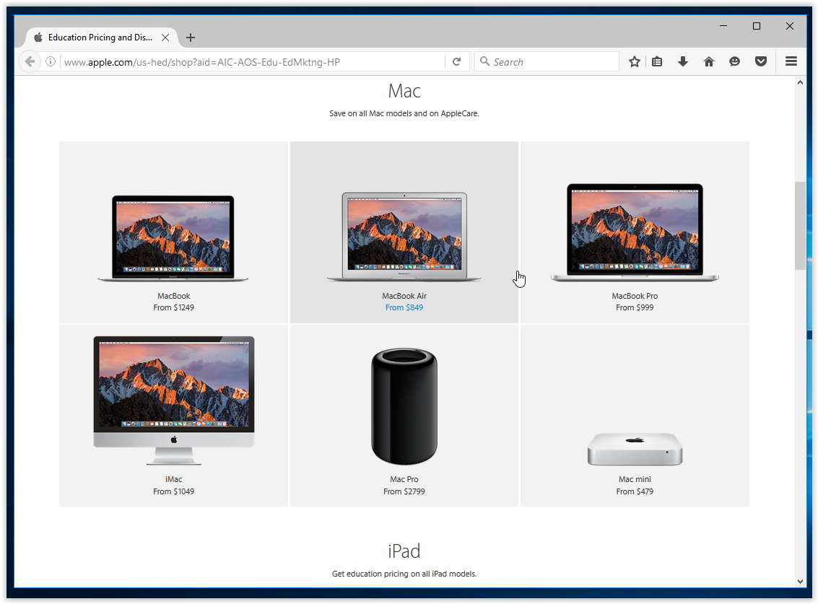Open the downloads arrow icon
818x604 pixels.
click(x=682, y=61)
